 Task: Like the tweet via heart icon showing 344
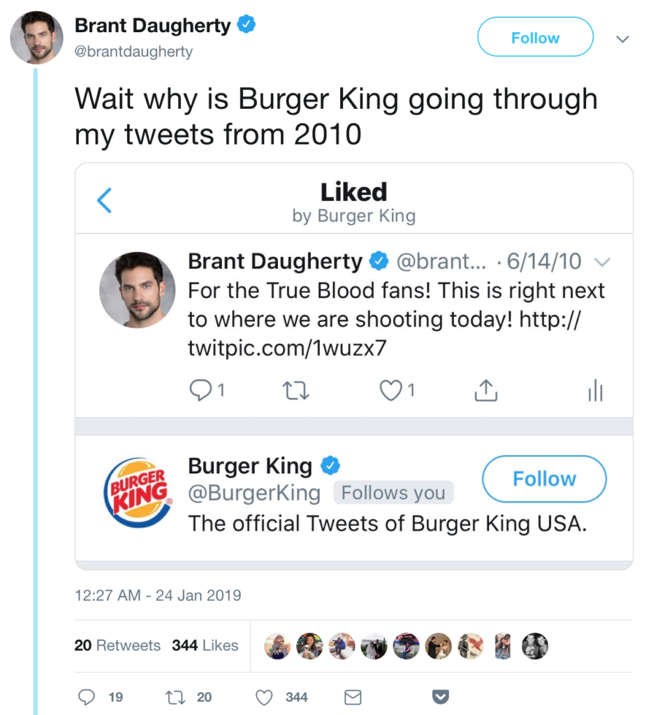[x=264, y=698]
